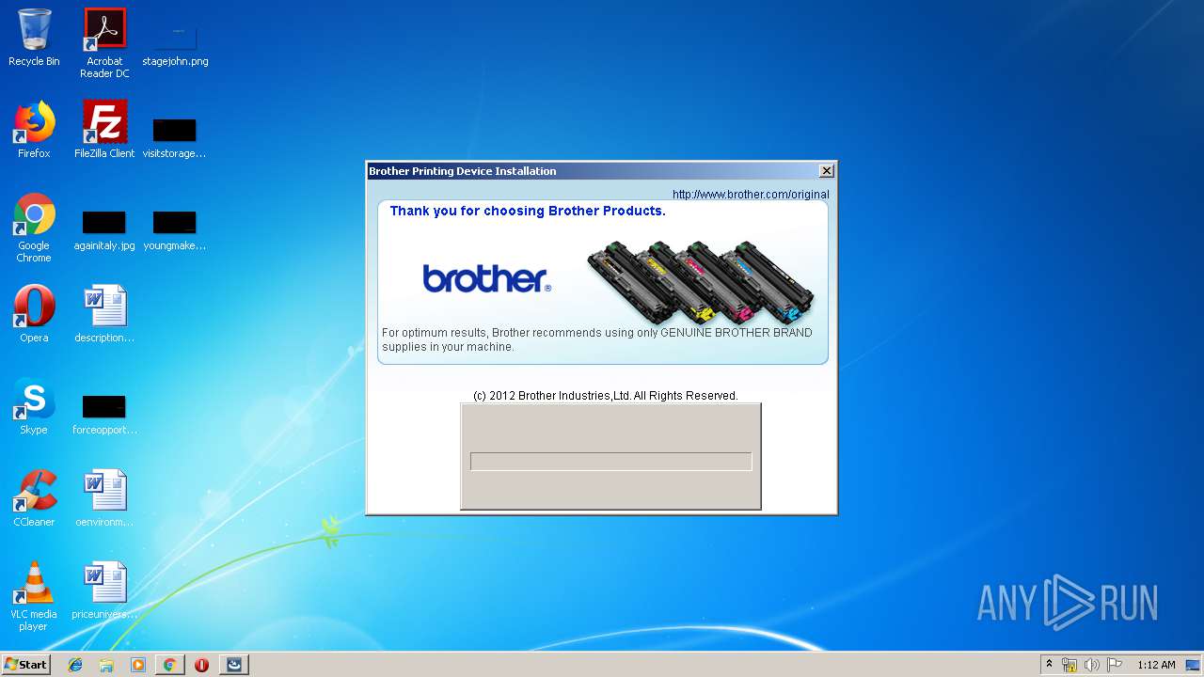This screenshot has height=677, width=1204.
Task: Click the Brother logo image
Action: click(x=486, y=278)
